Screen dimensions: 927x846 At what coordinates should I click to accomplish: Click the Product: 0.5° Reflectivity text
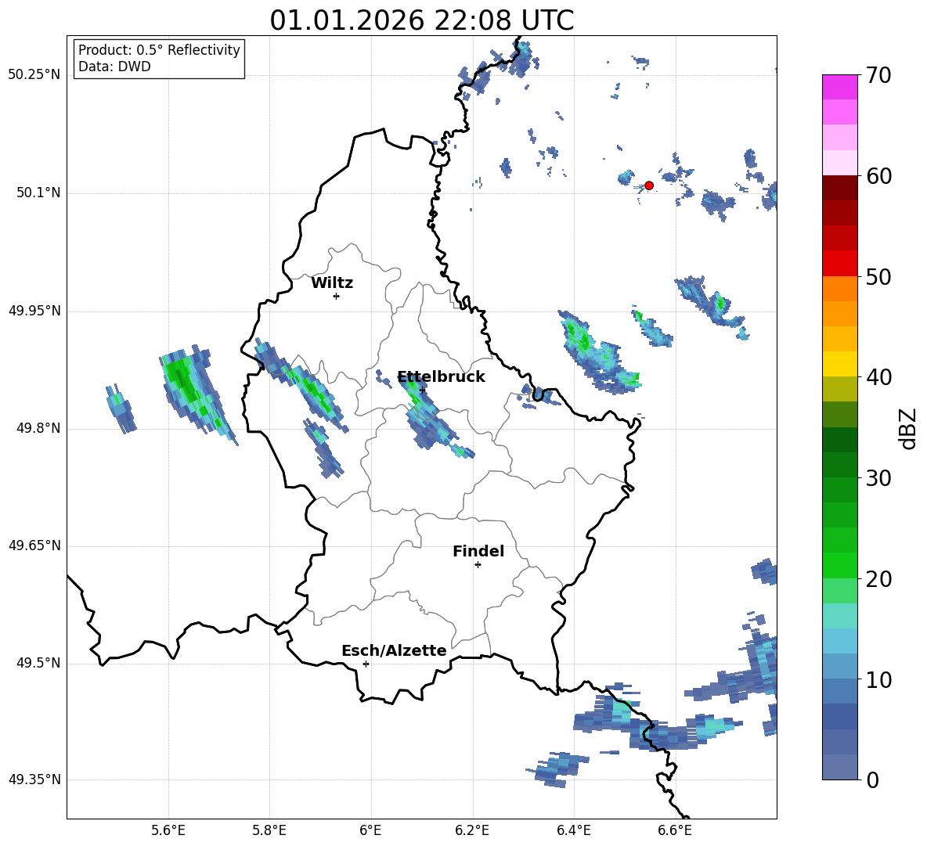click(x=159, y=50)
